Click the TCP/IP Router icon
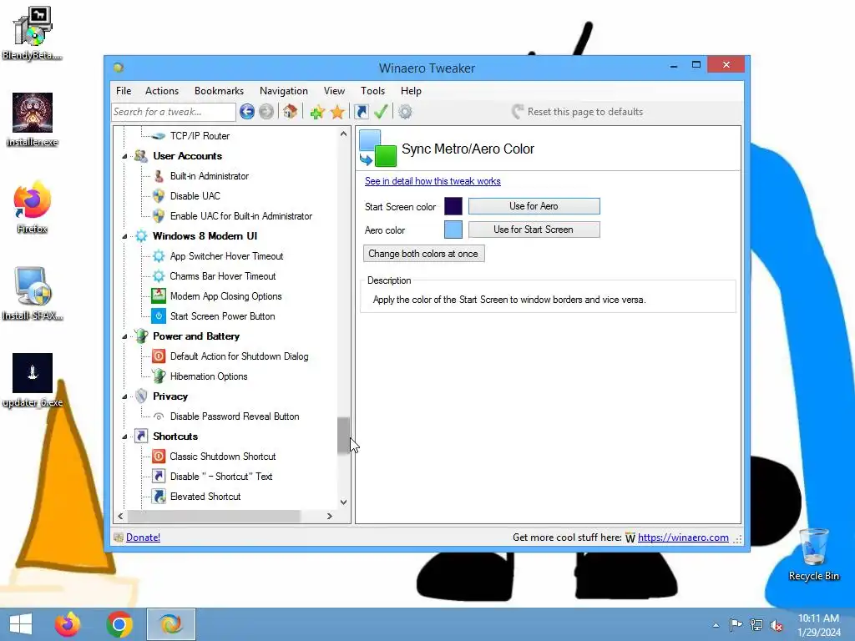This screenshot has width=855, height=641. (x=158, y=136)
